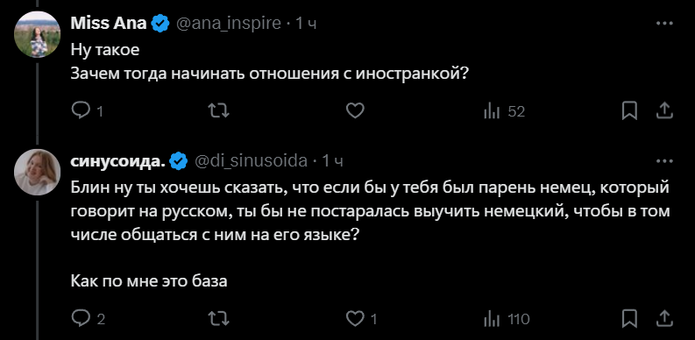Bookmark синусоида's tweet
695x340 pixels.
click(629, 319)
